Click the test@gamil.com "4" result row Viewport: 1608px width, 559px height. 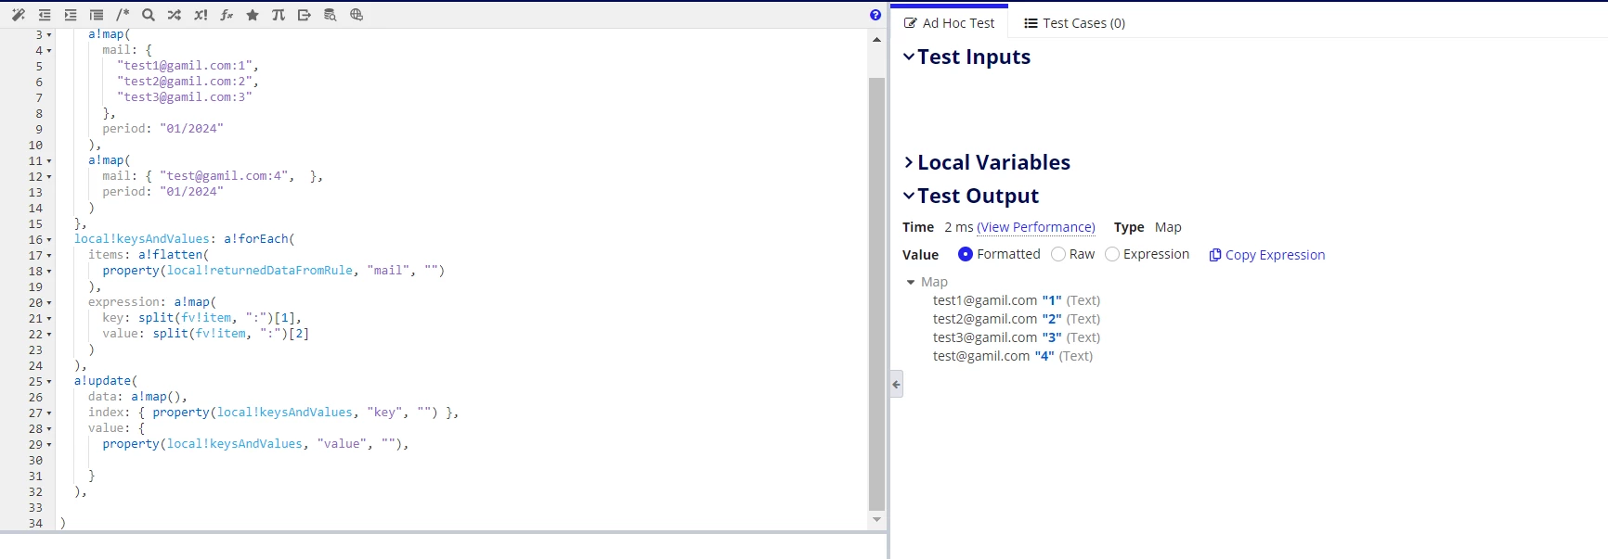[1013, 356]
